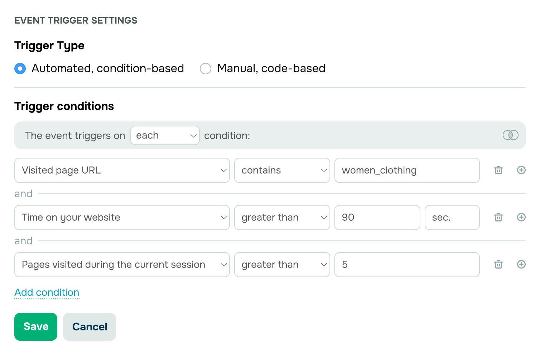Open the 'each' condition dropdown
The height and width of the screenshot is (355, 540).
pyautogui.click(x=165, y=135)
